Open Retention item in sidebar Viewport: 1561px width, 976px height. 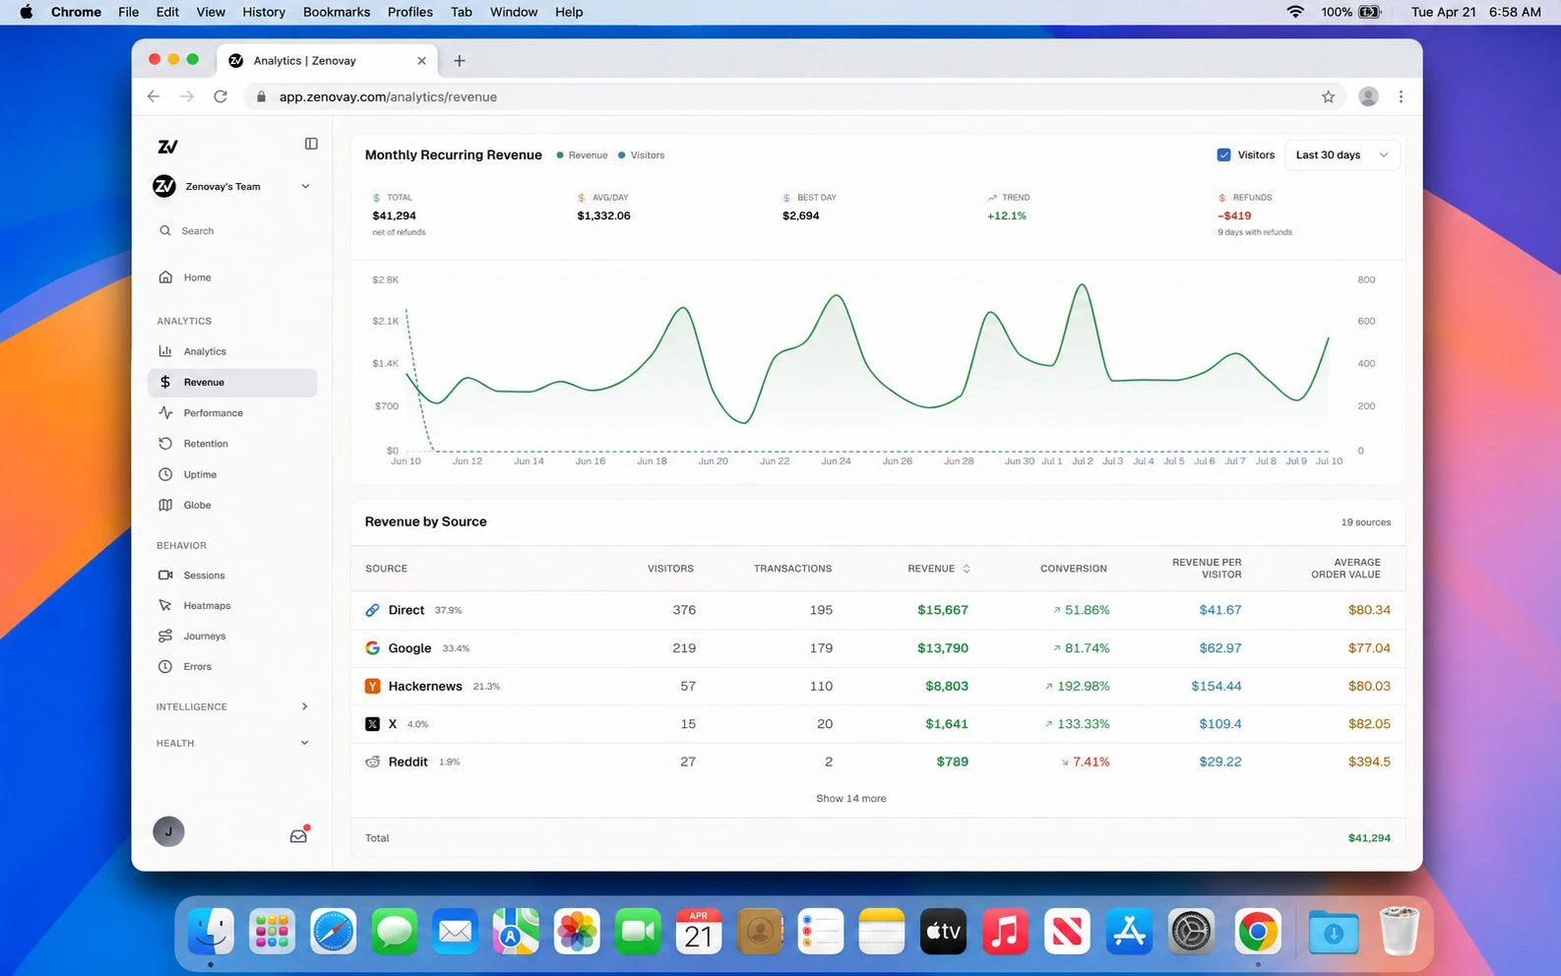(x=232, y=444)
